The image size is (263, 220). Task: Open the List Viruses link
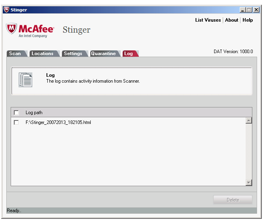click(x=208, y=20)
